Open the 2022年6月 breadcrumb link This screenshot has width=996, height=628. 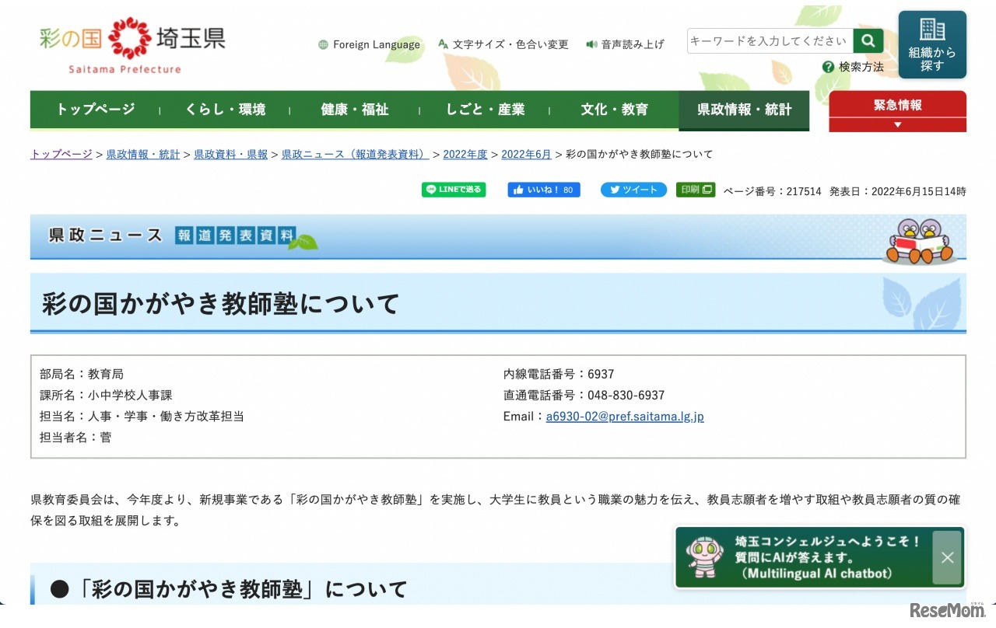click(527, 154)
